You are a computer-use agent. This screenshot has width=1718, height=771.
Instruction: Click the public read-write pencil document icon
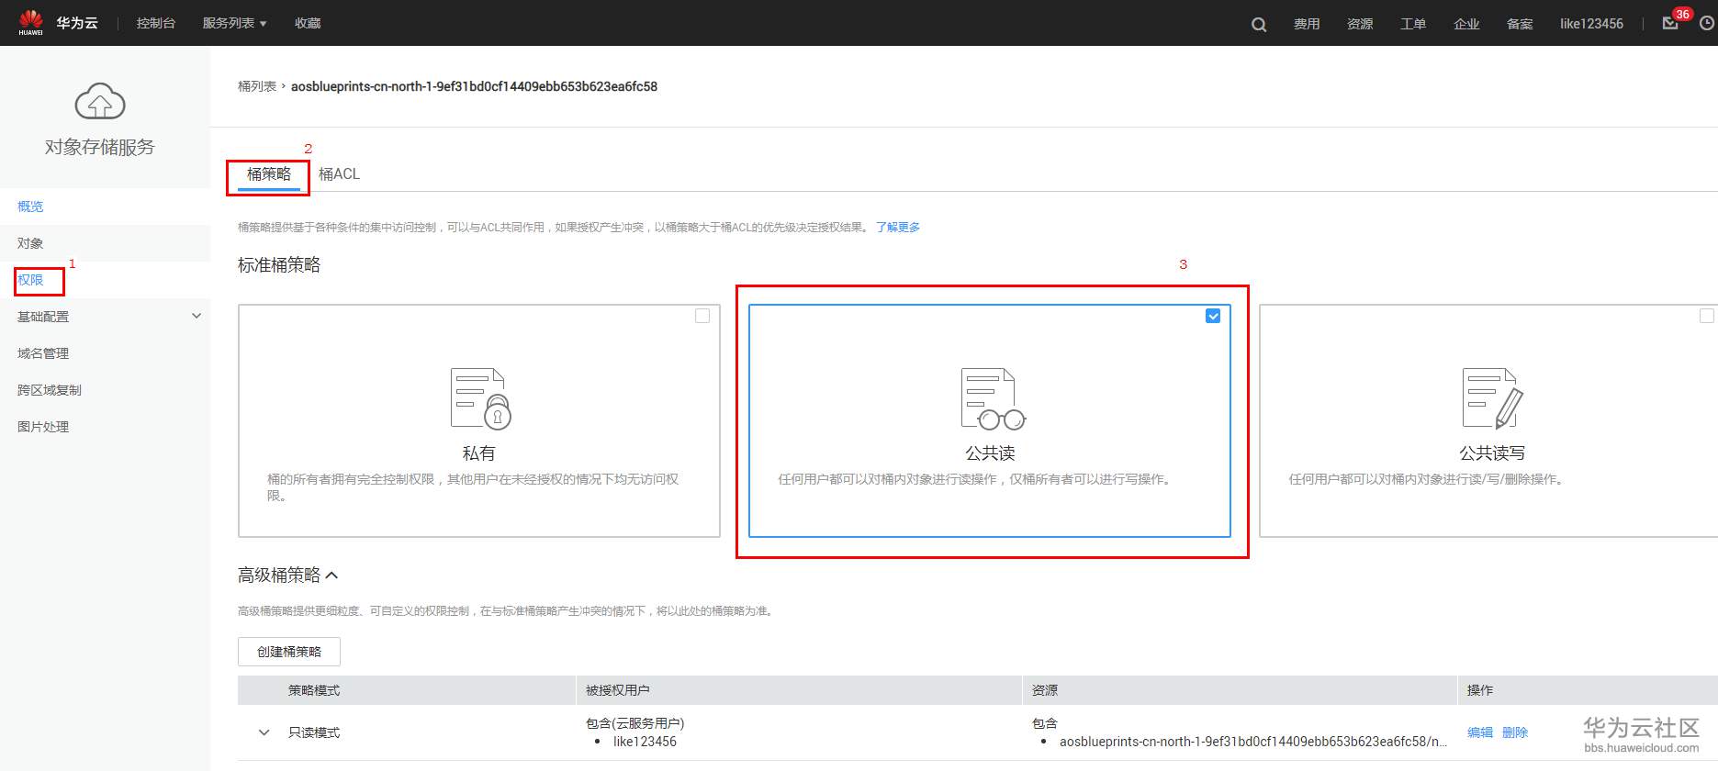point(1492,398)
